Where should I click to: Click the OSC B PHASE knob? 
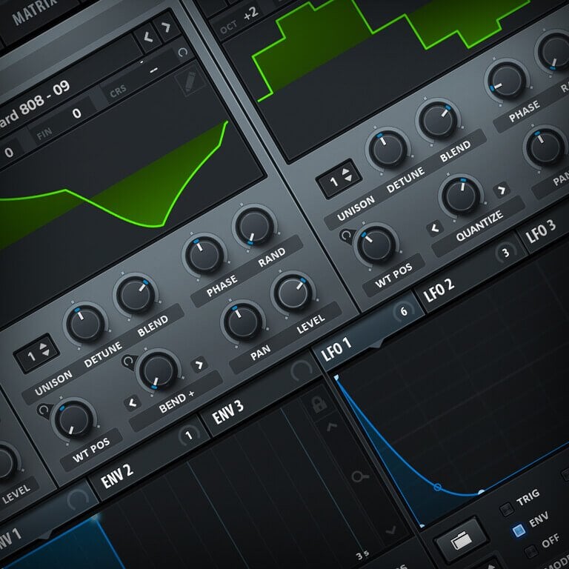click(x=507, y=81)
